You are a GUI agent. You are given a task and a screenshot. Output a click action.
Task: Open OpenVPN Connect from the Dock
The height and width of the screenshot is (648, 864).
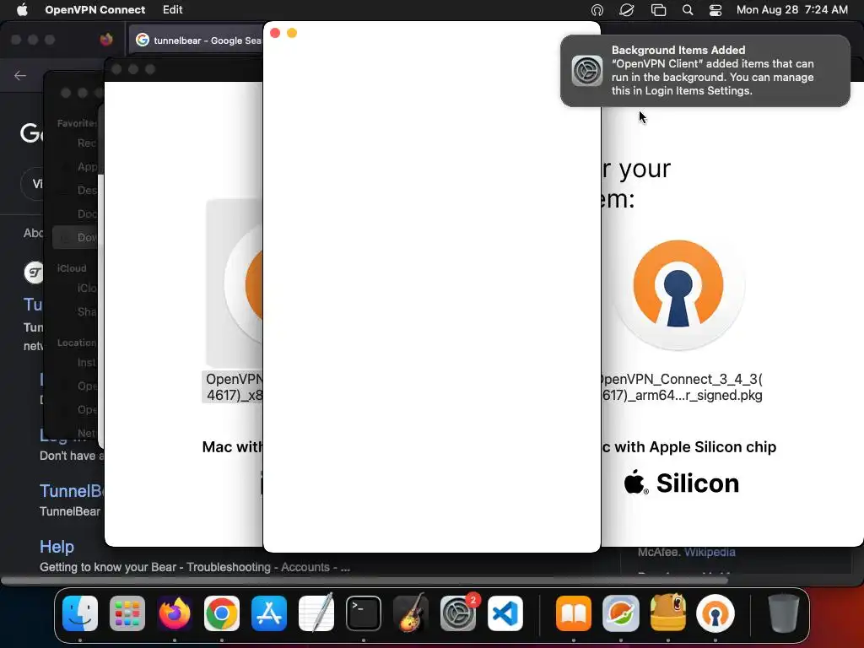[715, 613]
